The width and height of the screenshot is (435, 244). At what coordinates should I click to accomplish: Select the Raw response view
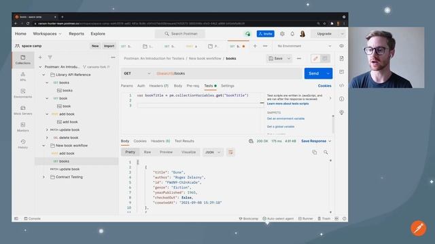[147, 152]
